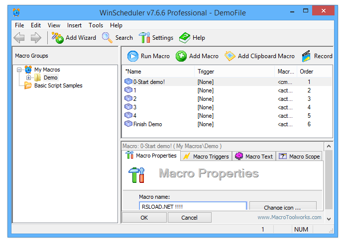Click the Demo folder icon
The height and width of the screenshot is (243, 344).
(37, 78)
